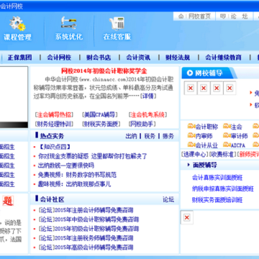Open 2015年初级会计职称辅导免费咨询 post
The image size is (259, 259).
(x=97, y=229)
